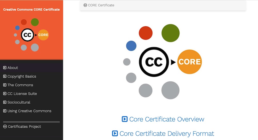Click the play icon beside About

pyautogui.click(x=5, y=68)
